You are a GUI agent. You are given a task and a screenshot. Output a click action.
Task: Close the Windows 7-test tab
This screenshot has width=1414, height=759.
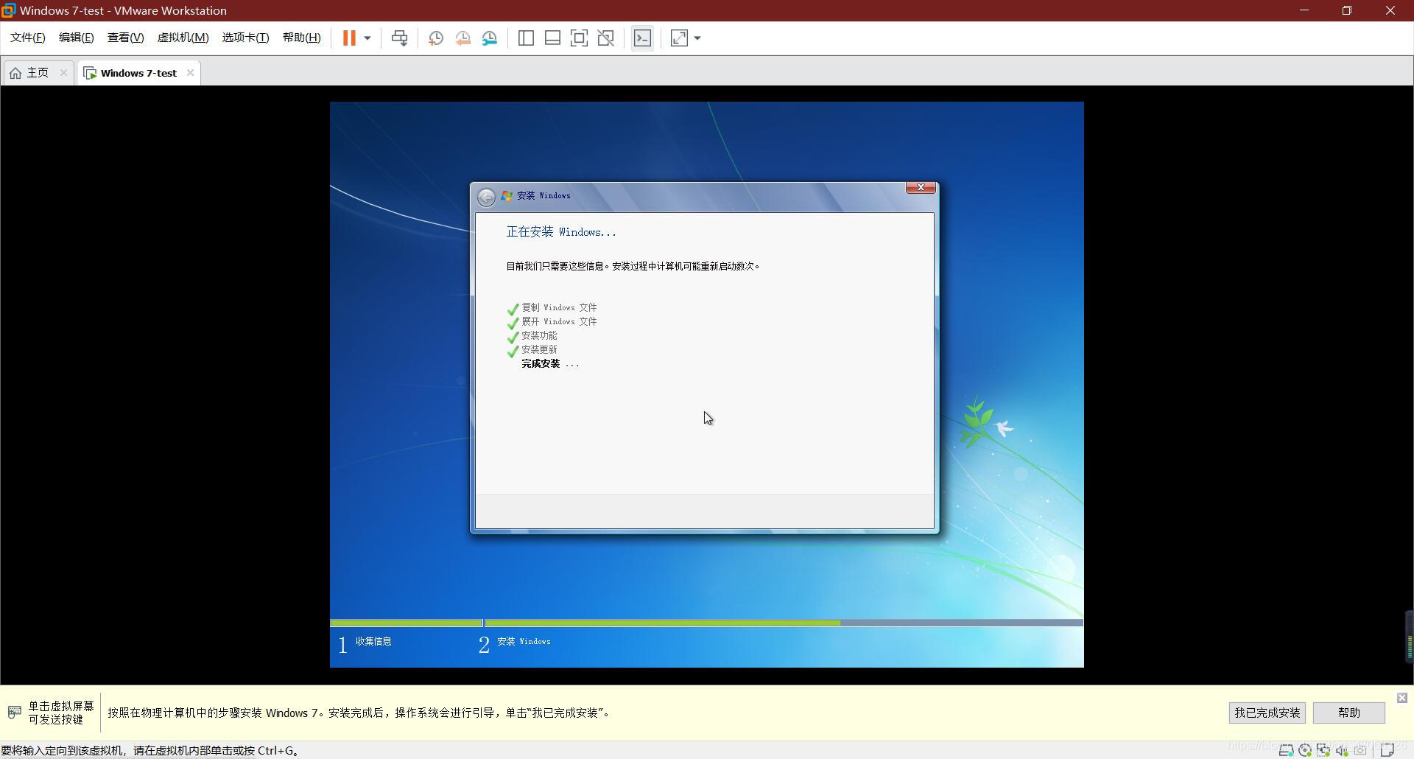pyautogui.click(x=190, y=72)
